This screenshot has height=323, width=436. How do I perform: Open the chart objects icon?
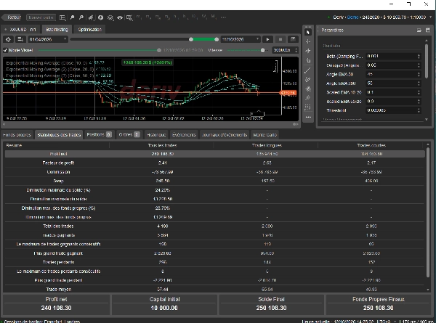[x=110, y=17]
